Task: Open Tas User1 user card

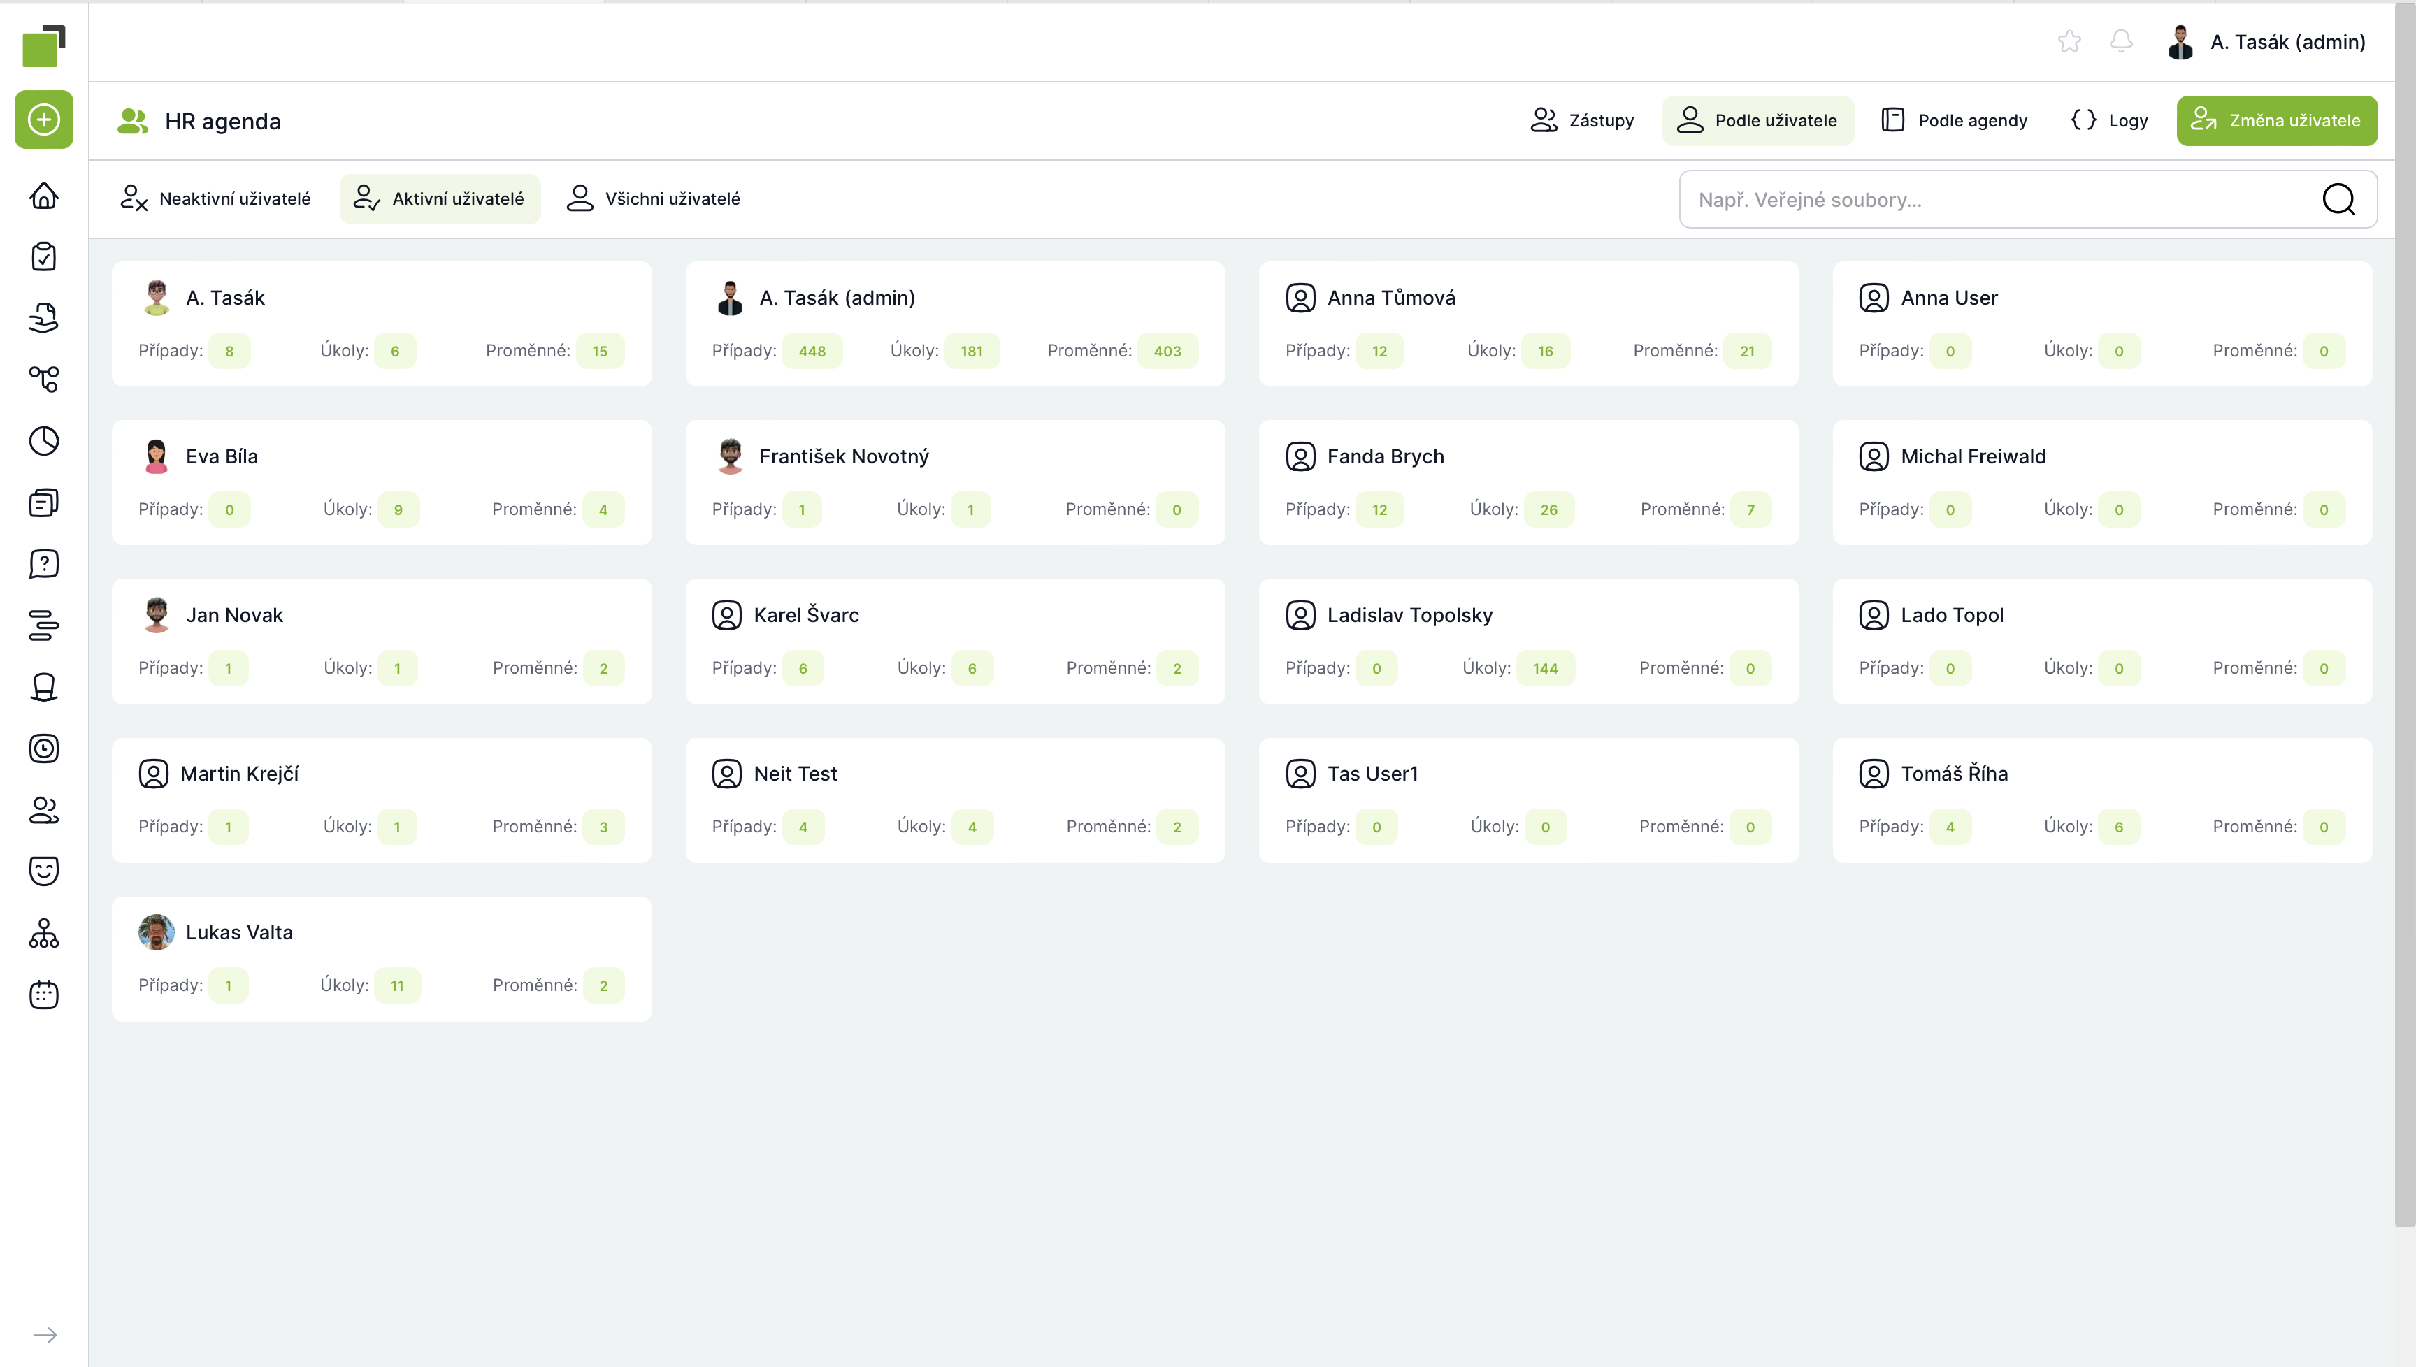Action: pyautogui.click(x=1529, y=800)
